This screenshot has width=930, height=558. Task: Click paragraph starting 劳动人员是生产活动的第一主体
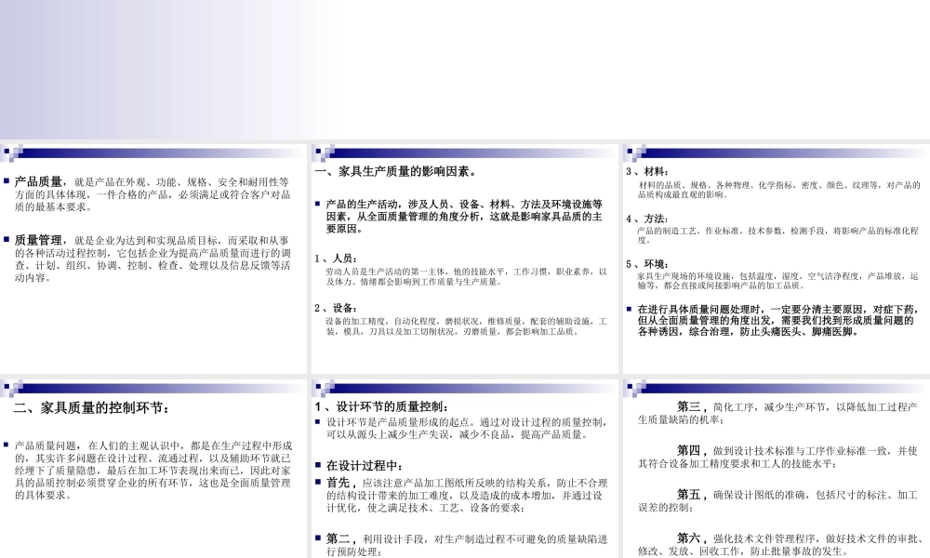tap(466, 277)
